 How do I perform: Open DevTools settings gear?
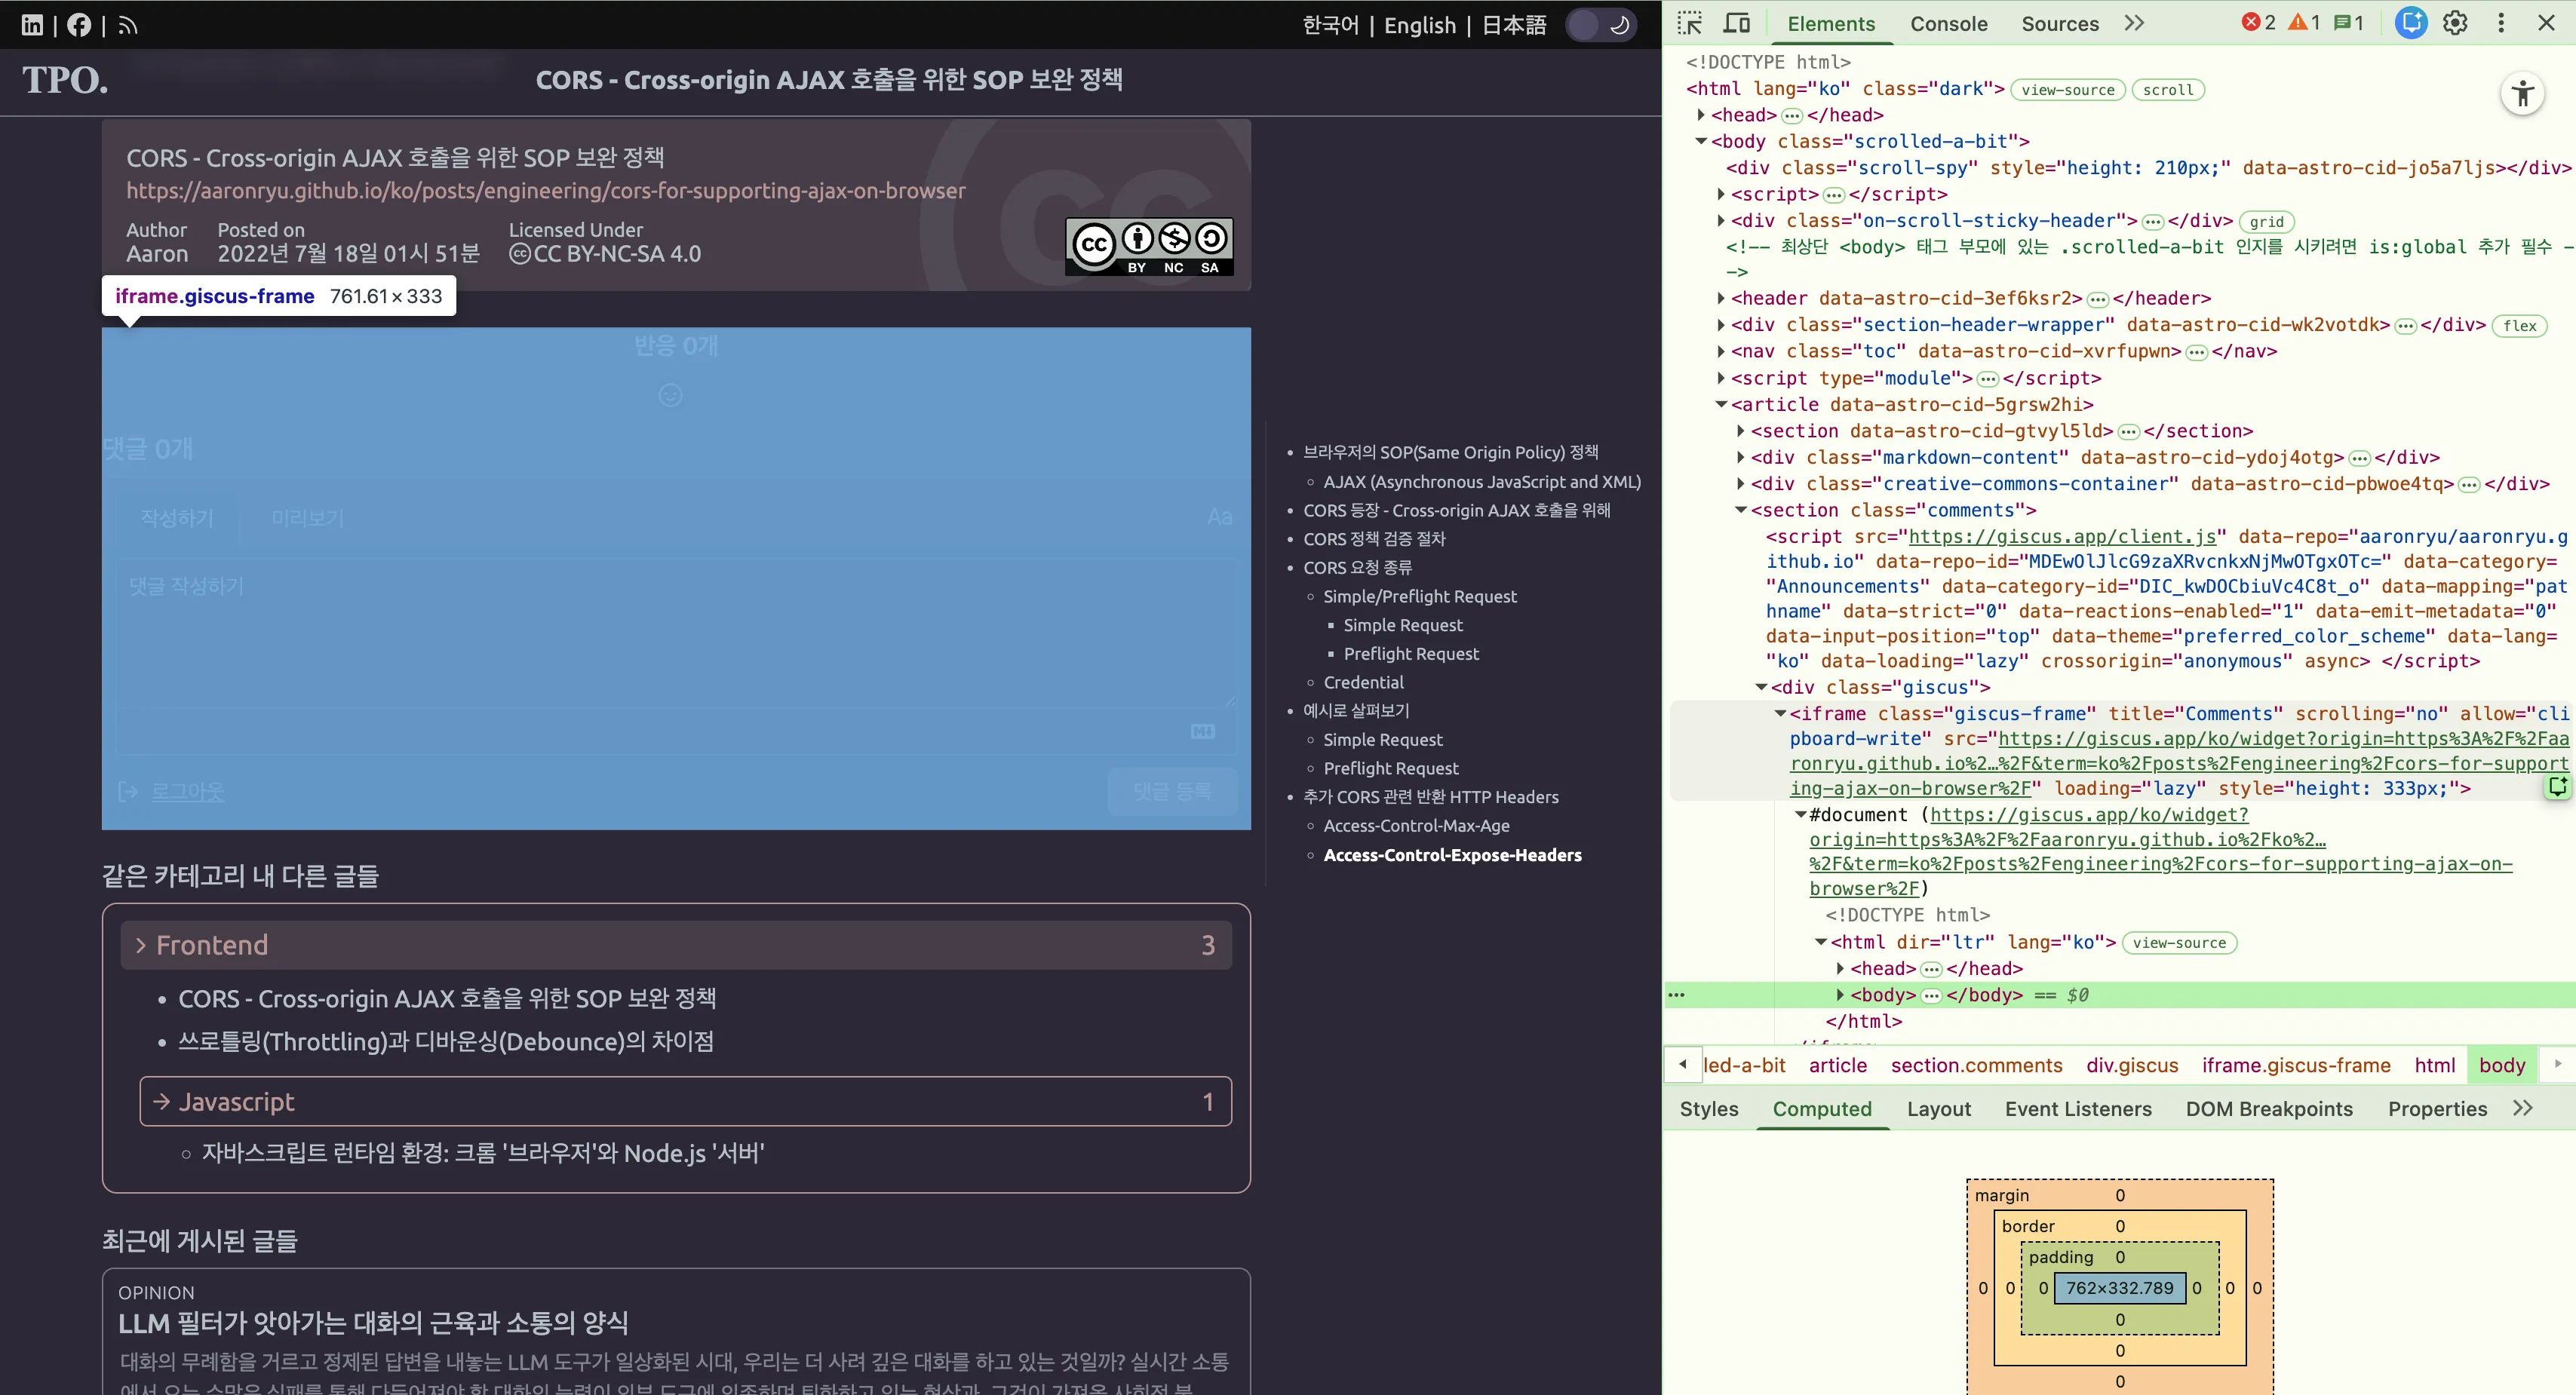coord(2455,22)
